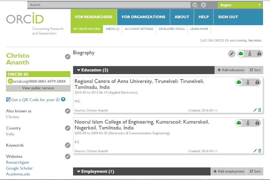
Task: Open search settings gear icon
Action: pyautogui.click(x=204, y=5)
